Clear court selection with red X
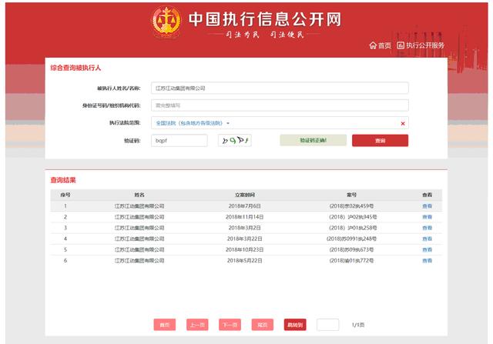The width and height of the screenshot is (493, 344). pos(403,123)
